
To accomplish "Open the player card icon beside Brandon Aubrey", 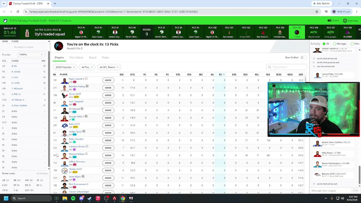I will pos(87,86).
